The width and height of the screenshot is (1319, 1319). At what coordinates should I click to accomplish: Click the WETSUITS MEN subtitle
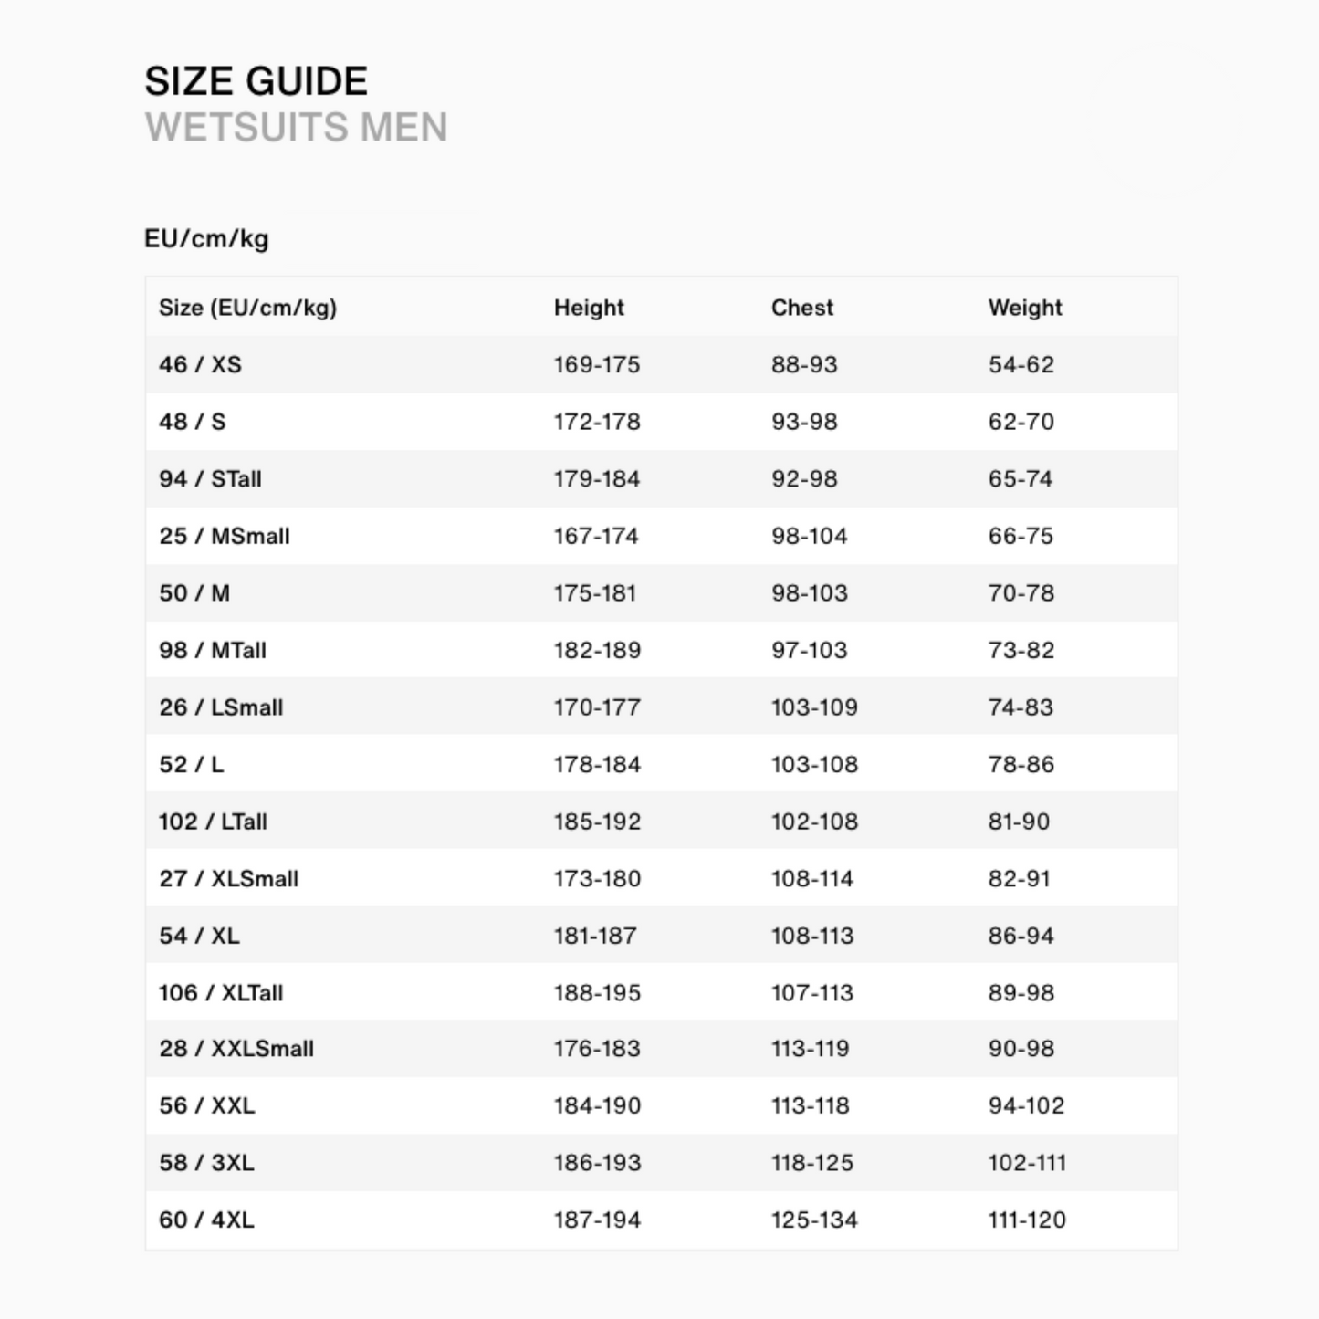pyautogui.click(x=296, y=127)
